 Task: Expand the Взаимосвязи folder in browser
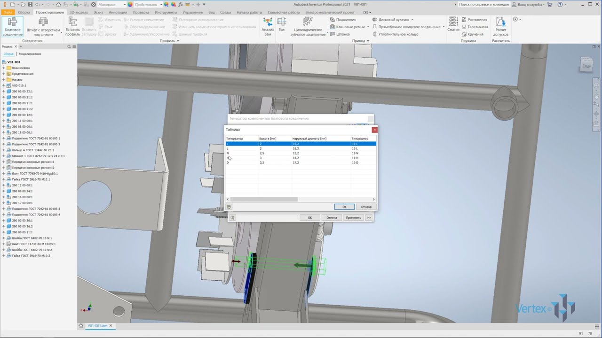(3, 68)
